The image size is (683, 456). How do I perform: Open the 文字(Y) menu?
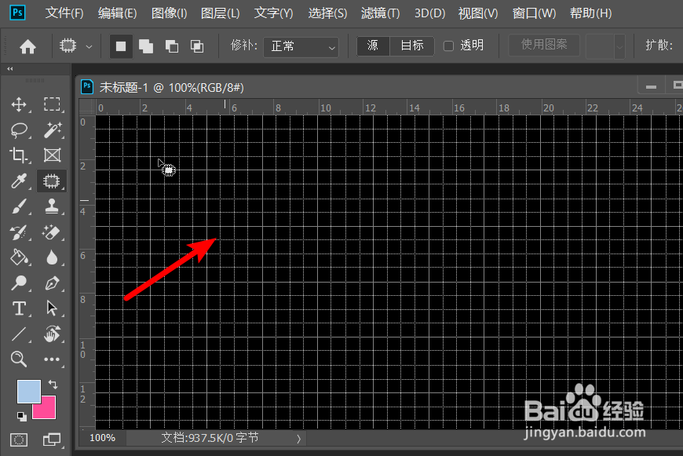[x=273, y=13]
